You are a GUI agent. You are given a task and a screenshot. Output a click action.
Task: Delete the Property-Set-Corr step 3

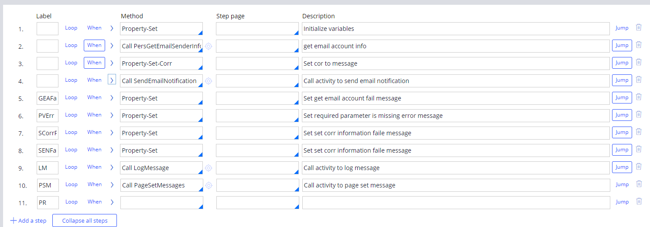(x=639, y=62)
